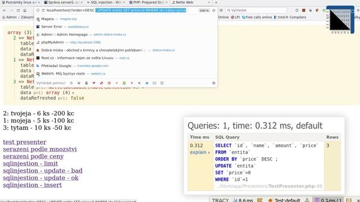The height and width of the screenshot is (202, 360).
Task: Open sqlinjestion - update - ok link
Action: (x=40, y=178)
